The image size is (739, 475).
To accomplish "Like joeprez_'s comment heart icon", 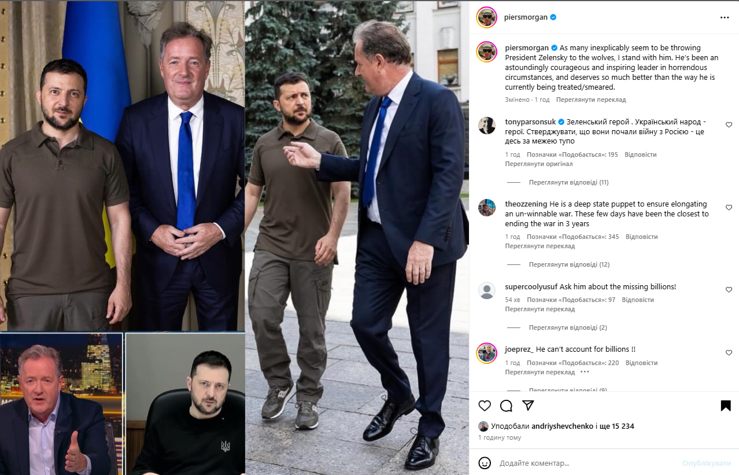I will (x=729, y=352).
